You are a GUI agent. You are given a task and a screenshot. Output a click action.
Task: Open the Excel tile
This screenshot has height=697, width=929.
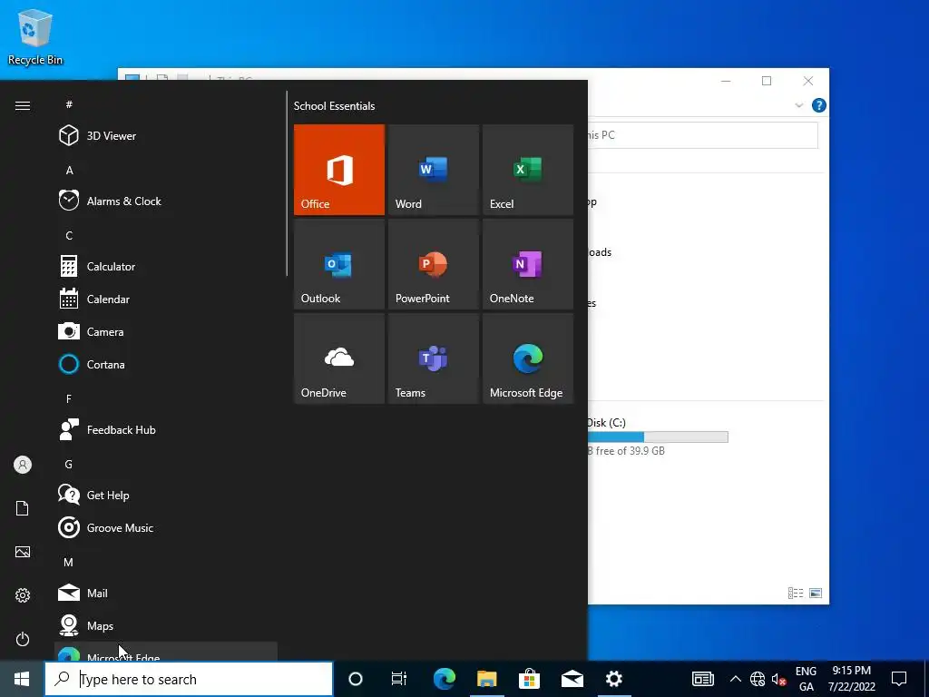point(528,170)
